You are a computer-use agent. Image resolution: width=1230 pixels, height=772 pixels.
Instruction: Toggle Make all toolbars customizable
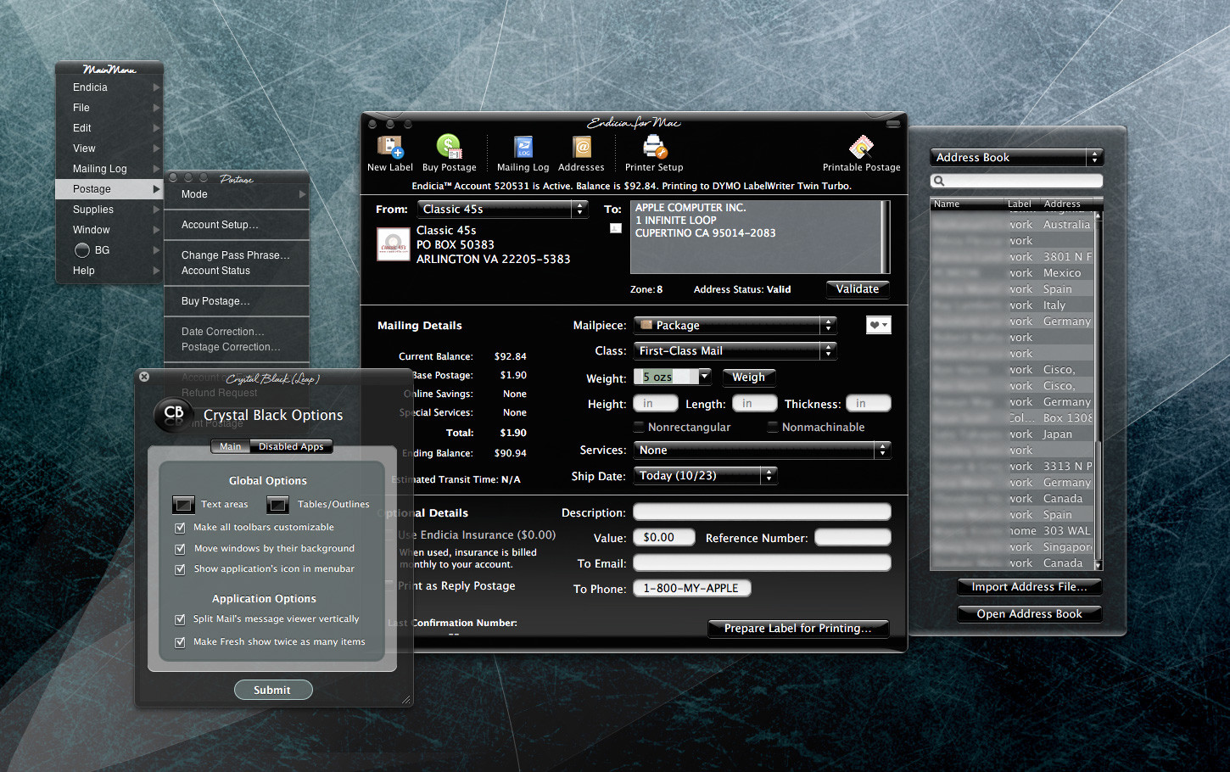pos(180,528)
